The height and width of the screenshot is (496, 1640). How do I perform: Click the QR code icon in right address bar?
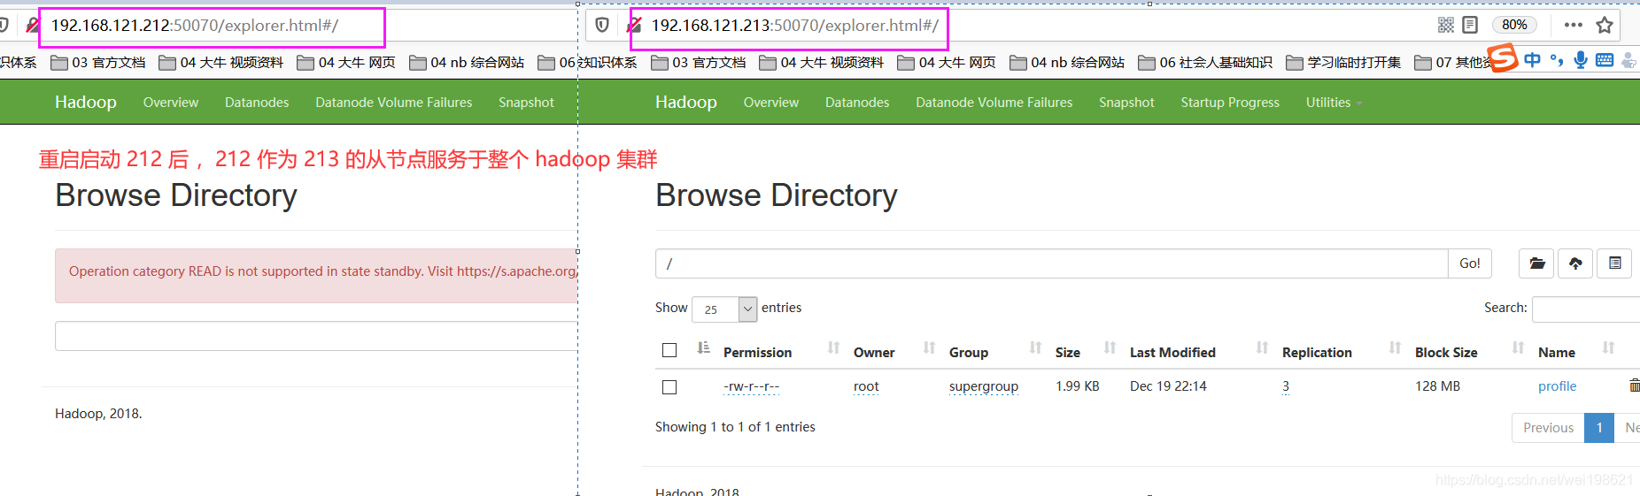[1446, 25]
